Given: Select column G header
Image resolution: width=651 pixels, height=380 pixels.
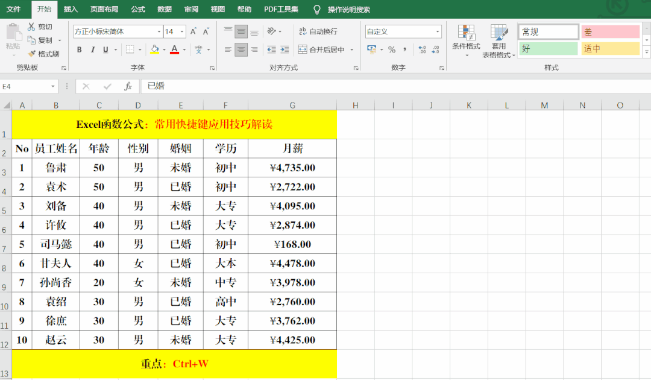Looking at the screenshot, I should [292, 105].
